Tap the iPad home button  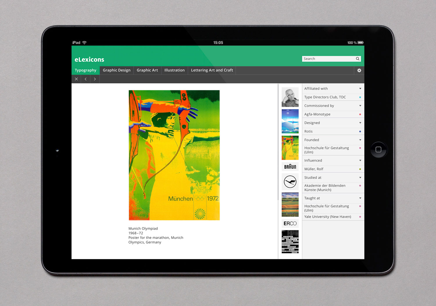378,150
